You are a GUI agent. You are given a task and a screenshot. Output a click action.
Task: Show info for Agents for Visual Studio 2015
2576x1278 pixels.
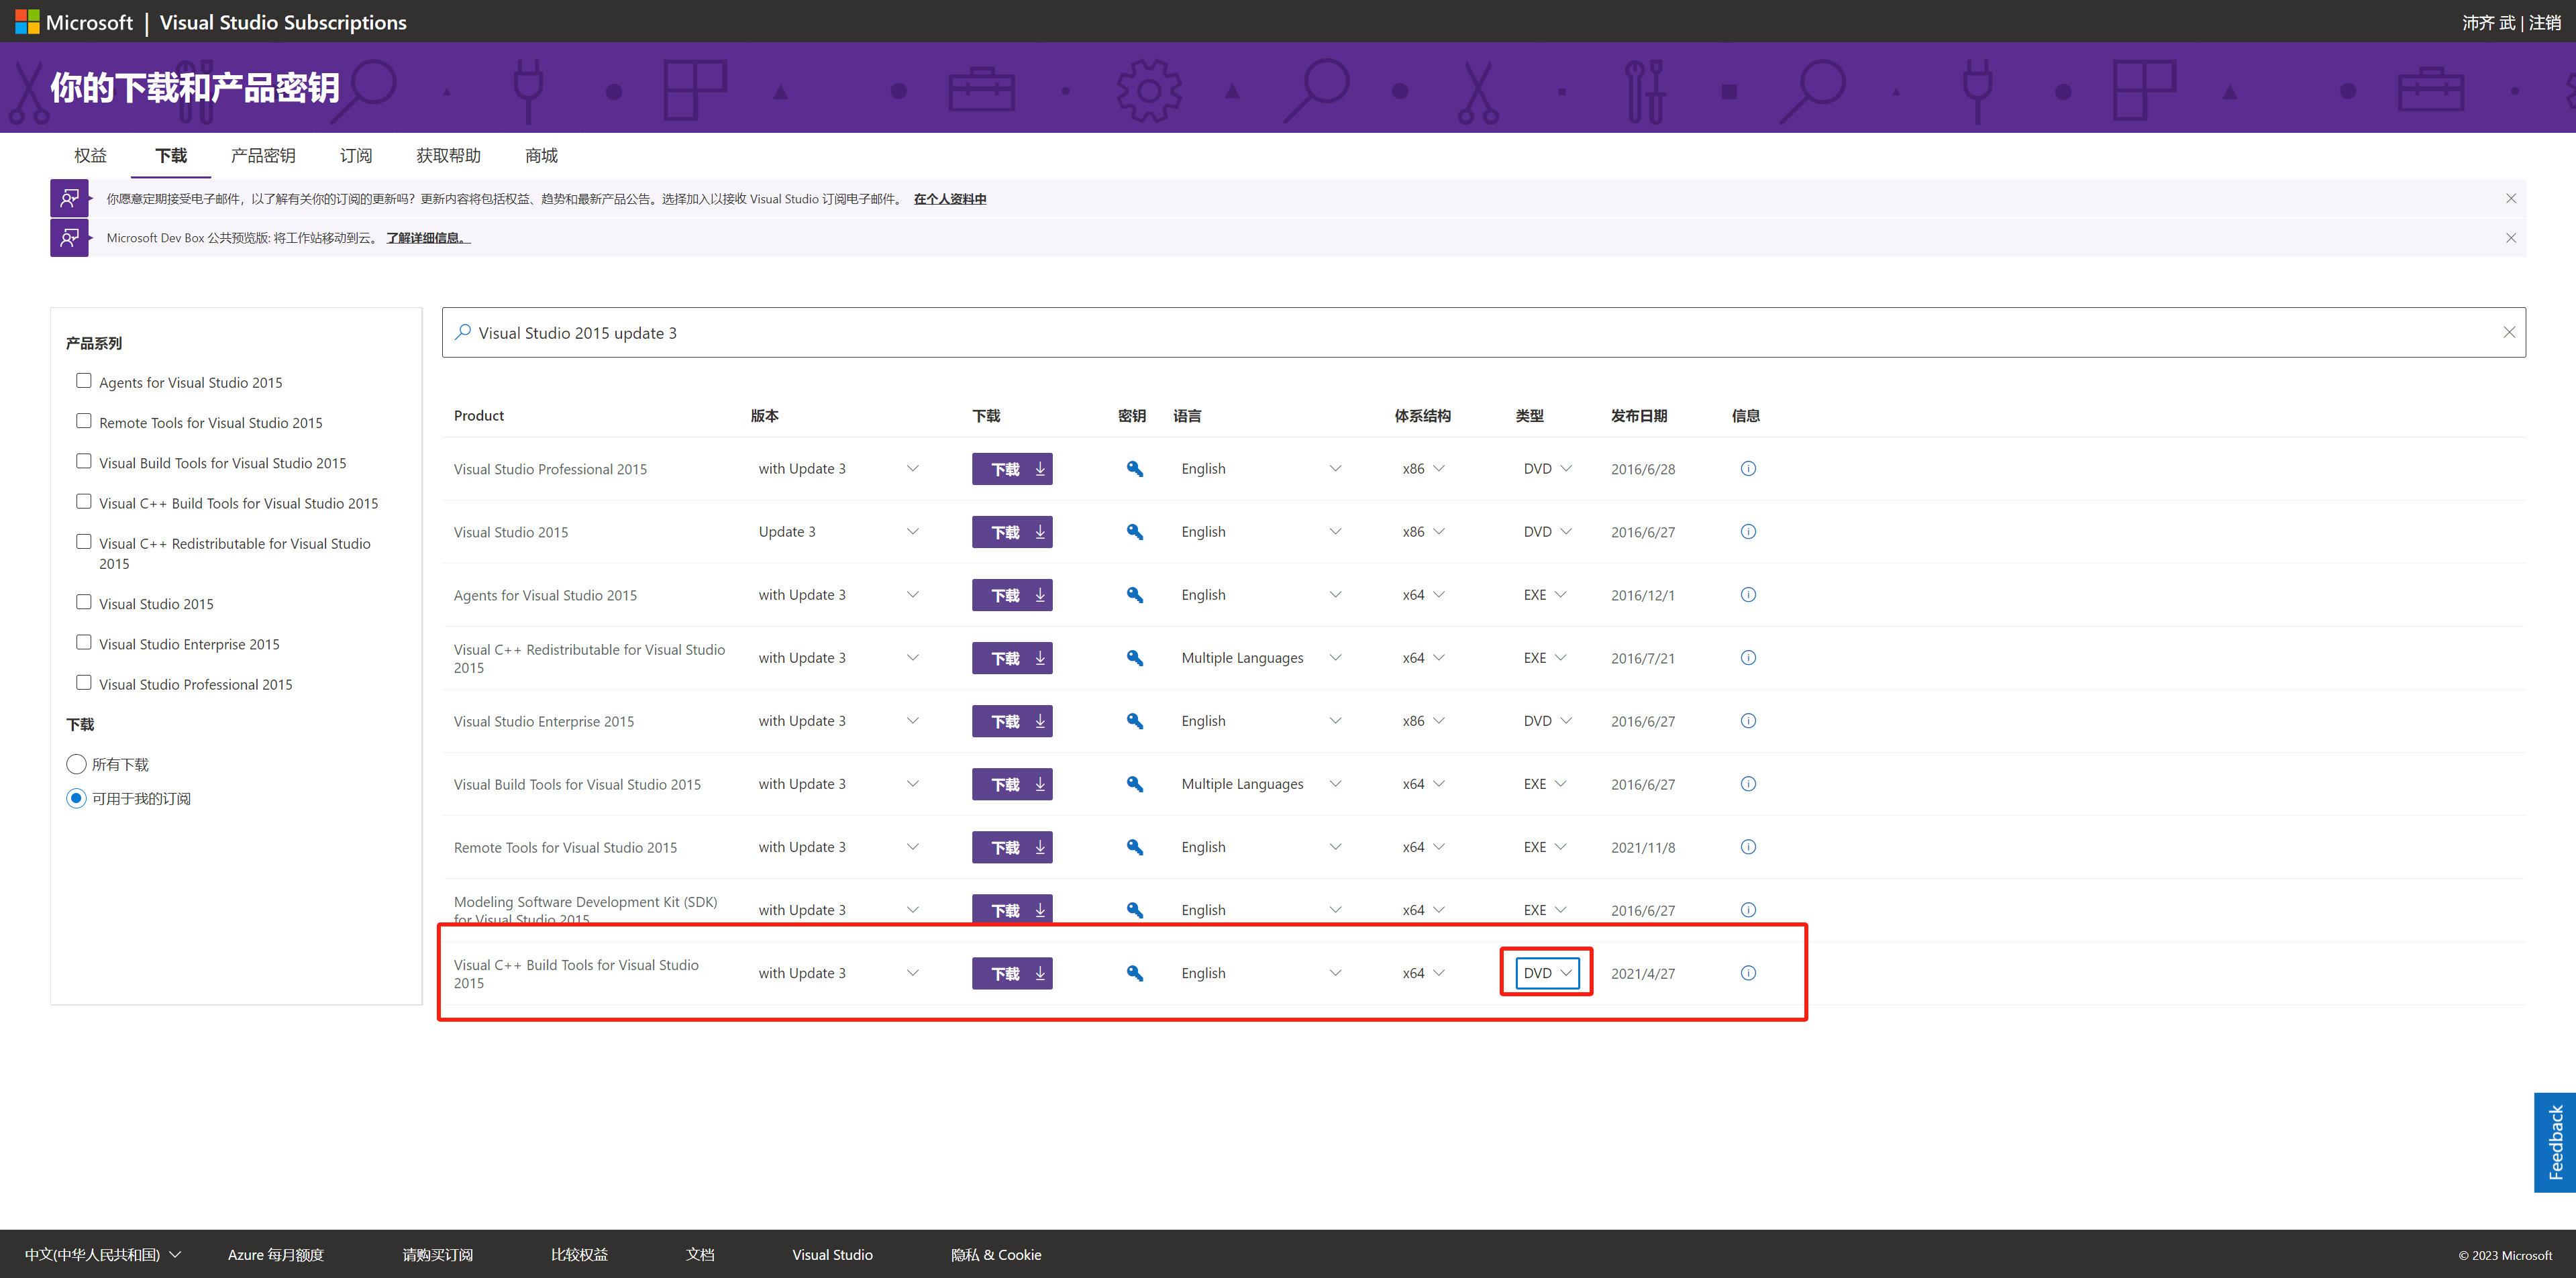[x=1748, y=595]
